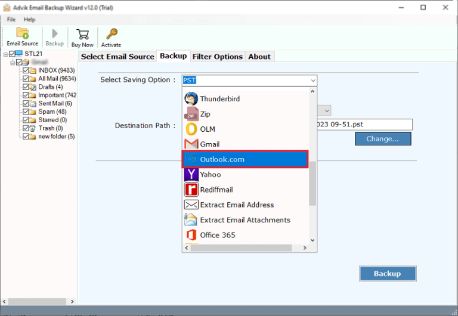Toggle the Spam (48) checkbox
458x316 pixels.
[26, 111]
